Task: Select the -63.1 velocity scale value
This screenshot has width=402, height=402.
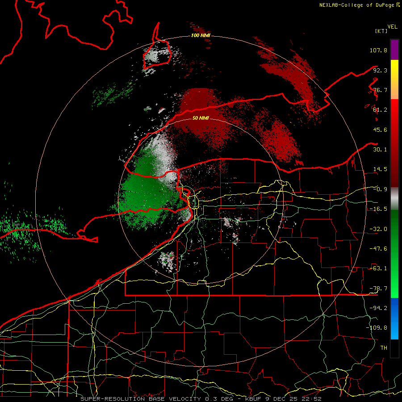Action: pos(378,268)
